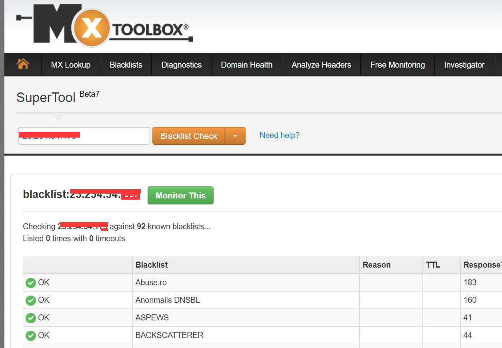Open MX Lookup menu item
The width and height of the screenshot is (502, 348).
71,65
